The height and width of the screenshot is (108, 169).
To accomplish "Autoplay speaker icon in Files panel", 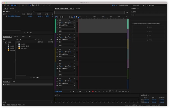I will [31, 33].
